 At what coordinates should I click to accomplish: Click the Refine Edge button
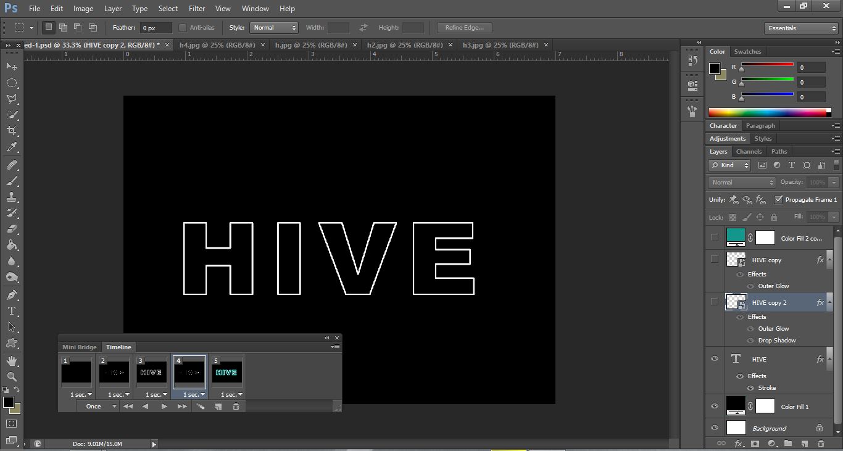[x=465, y=28]
